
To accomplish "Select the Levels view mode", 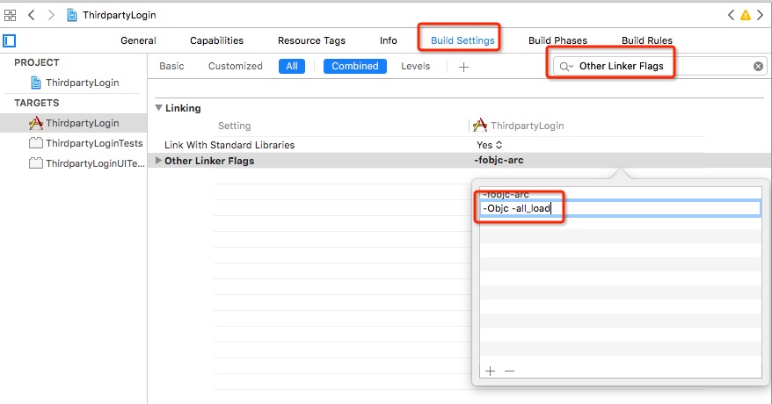I will pyautogui.click(x=416, y=67).
